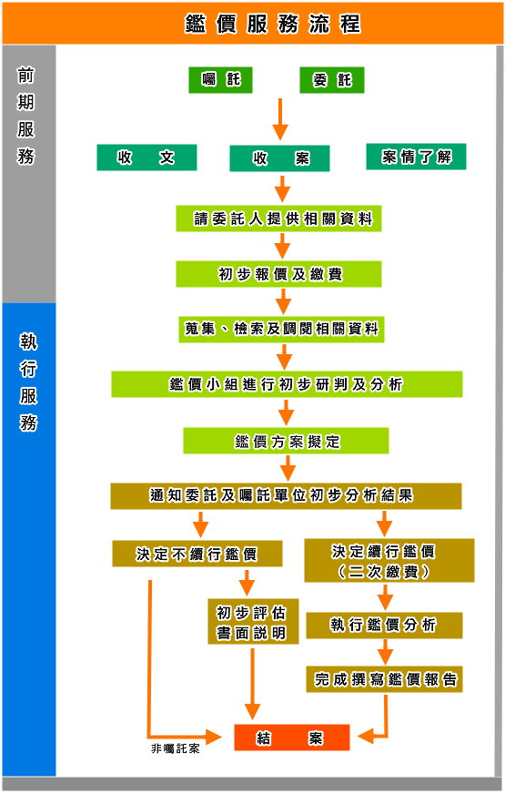Click 請委託人提供相關資料 step

click(278, 219)
